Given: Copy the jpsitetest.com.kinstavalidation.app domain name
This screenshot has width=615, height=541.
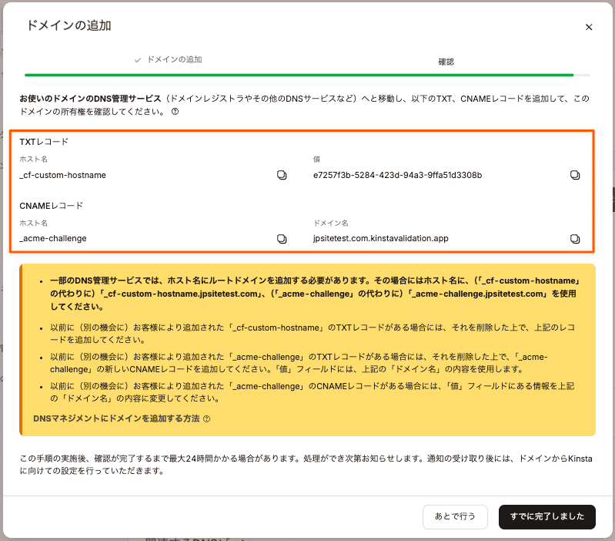Looking at the screenshot, I should point(575,239).
